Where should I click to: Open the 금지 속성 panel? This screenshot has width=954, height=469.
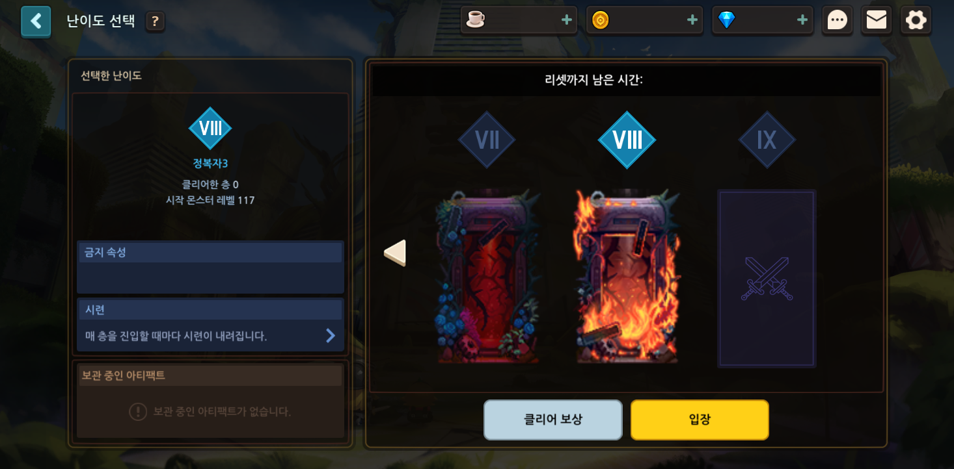tap(210, 267)
